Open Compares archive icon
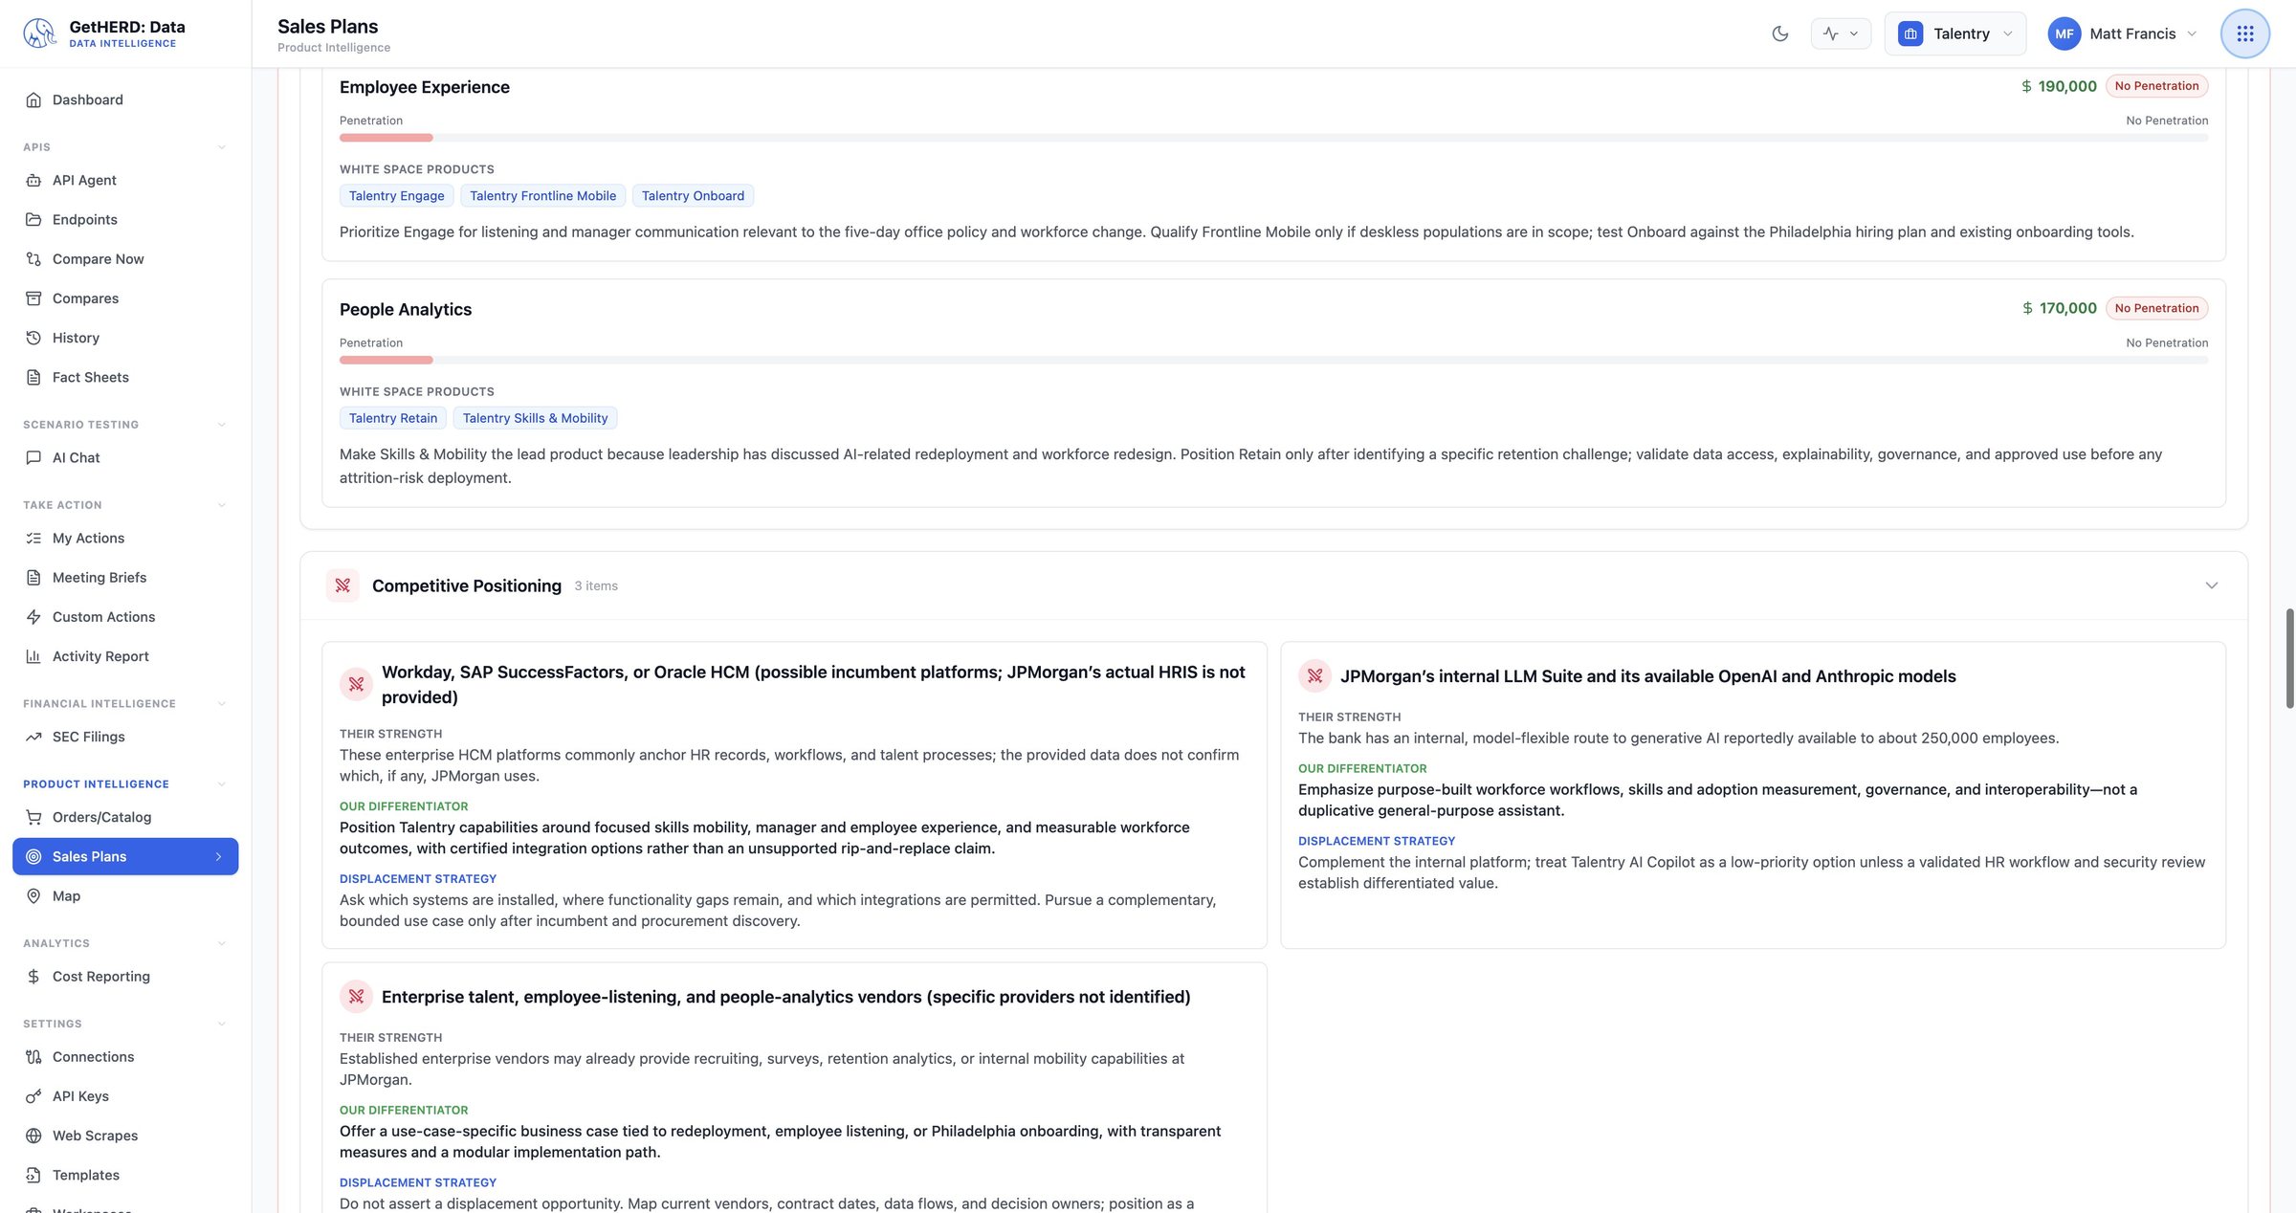Screen dimensions: 2296x1213 click(x=33, y=298)
